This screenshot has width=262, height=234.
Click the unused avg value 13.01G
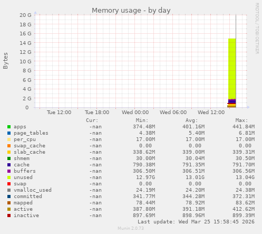[195, 177]
